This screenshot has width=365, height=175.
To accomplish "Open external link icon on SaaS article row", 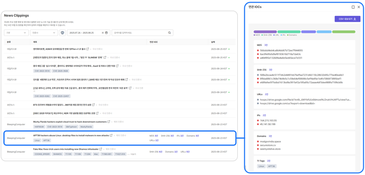I will click(x=117, y=66).
